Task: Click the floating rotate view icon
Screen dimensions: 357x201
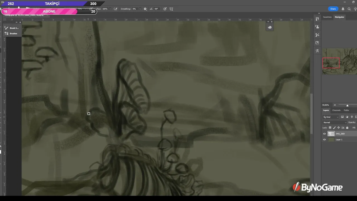Action: click(x=270, y=27)
